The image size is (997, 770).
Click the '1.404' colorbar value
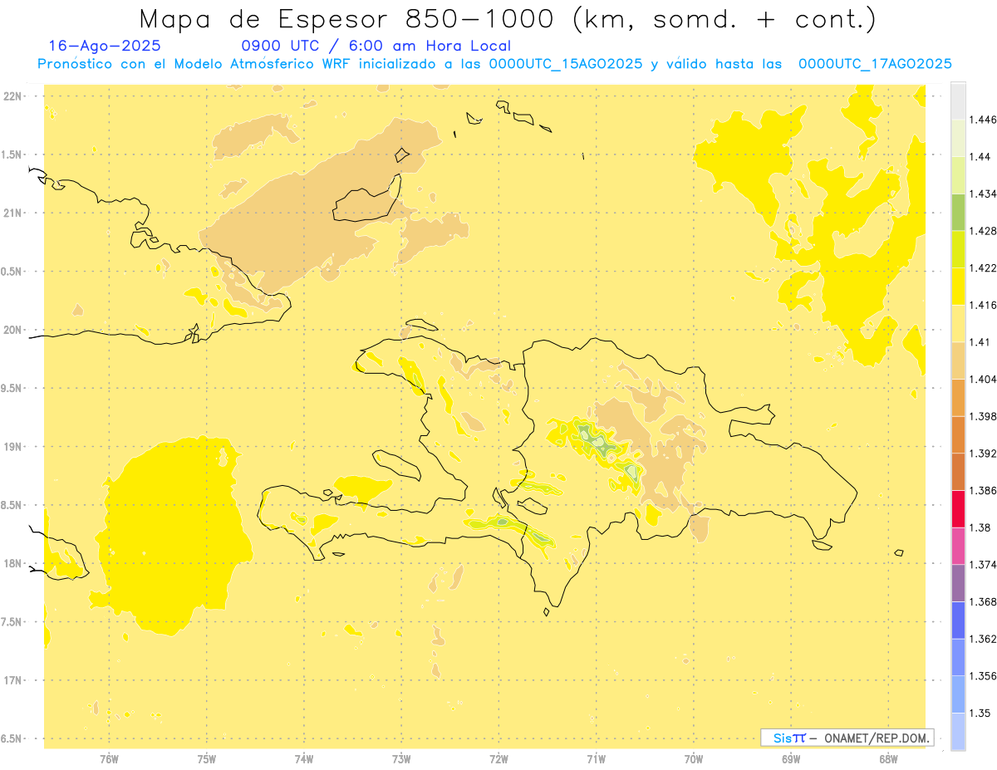click(983, 379)
